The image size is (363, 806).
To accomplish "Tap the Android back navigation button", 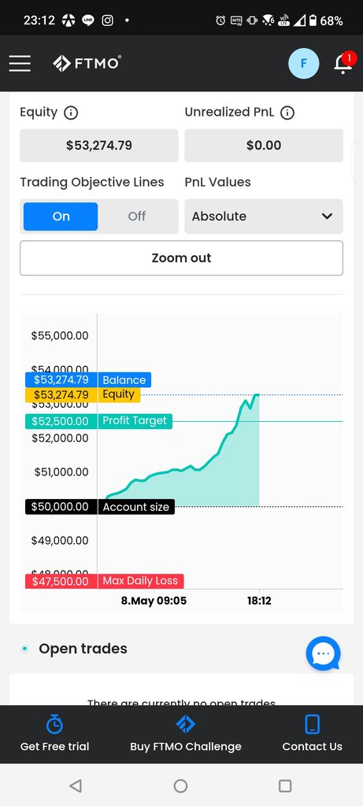I will (x=76, y=786).
